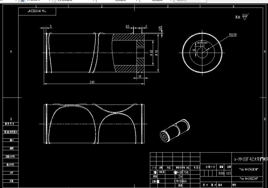
Task: Select the 8.016 weight value in title block
Action: pos(221,173)
